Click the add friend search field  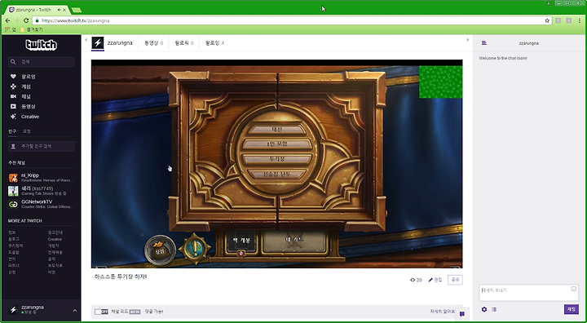point(42,146)
